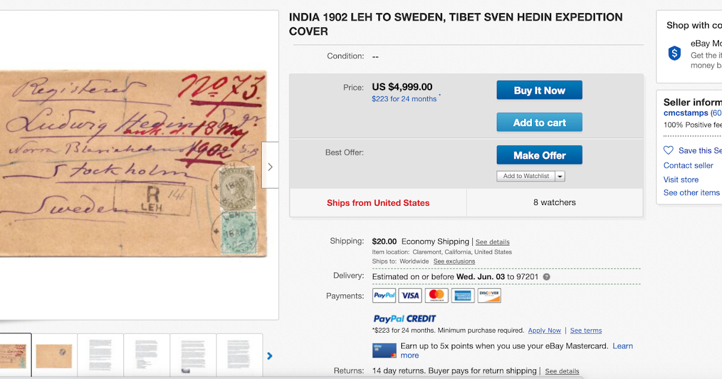Click the Make Offer button
The height and width of the screenshot is (379, 722).
click(539, 155)
